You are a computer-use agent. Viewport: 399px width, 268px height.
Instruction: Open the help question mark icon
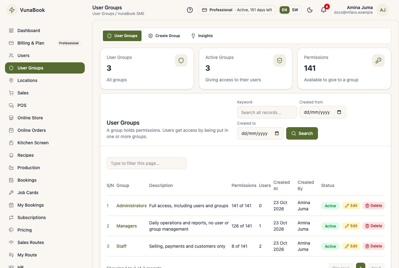(190, 10)
